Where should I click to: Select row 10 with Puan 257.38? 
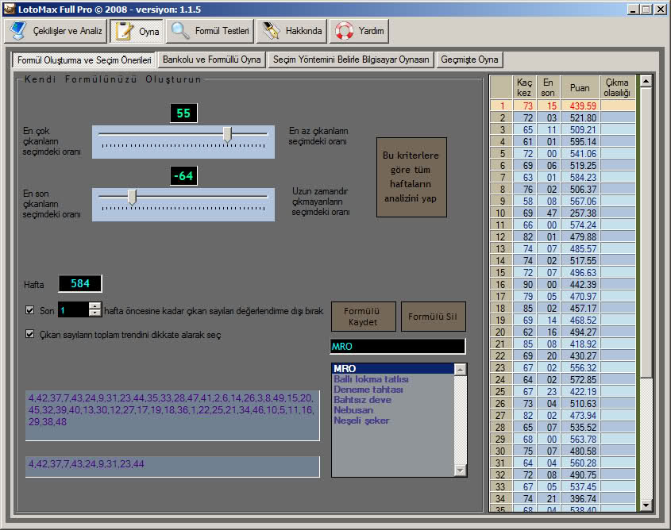563,213
